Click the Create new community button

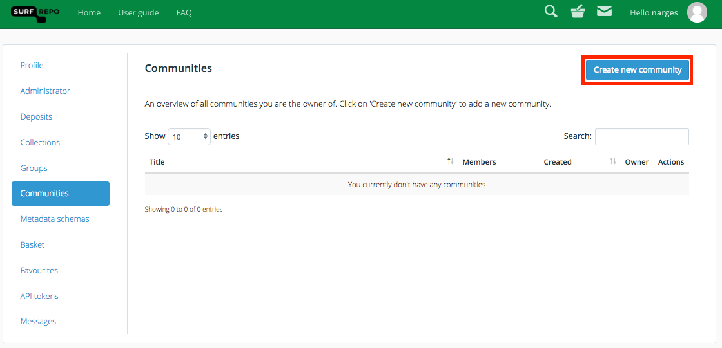pos(638,70)
